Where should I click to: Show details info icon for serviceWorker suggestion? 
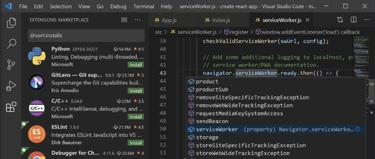click(x=358, y=129)
